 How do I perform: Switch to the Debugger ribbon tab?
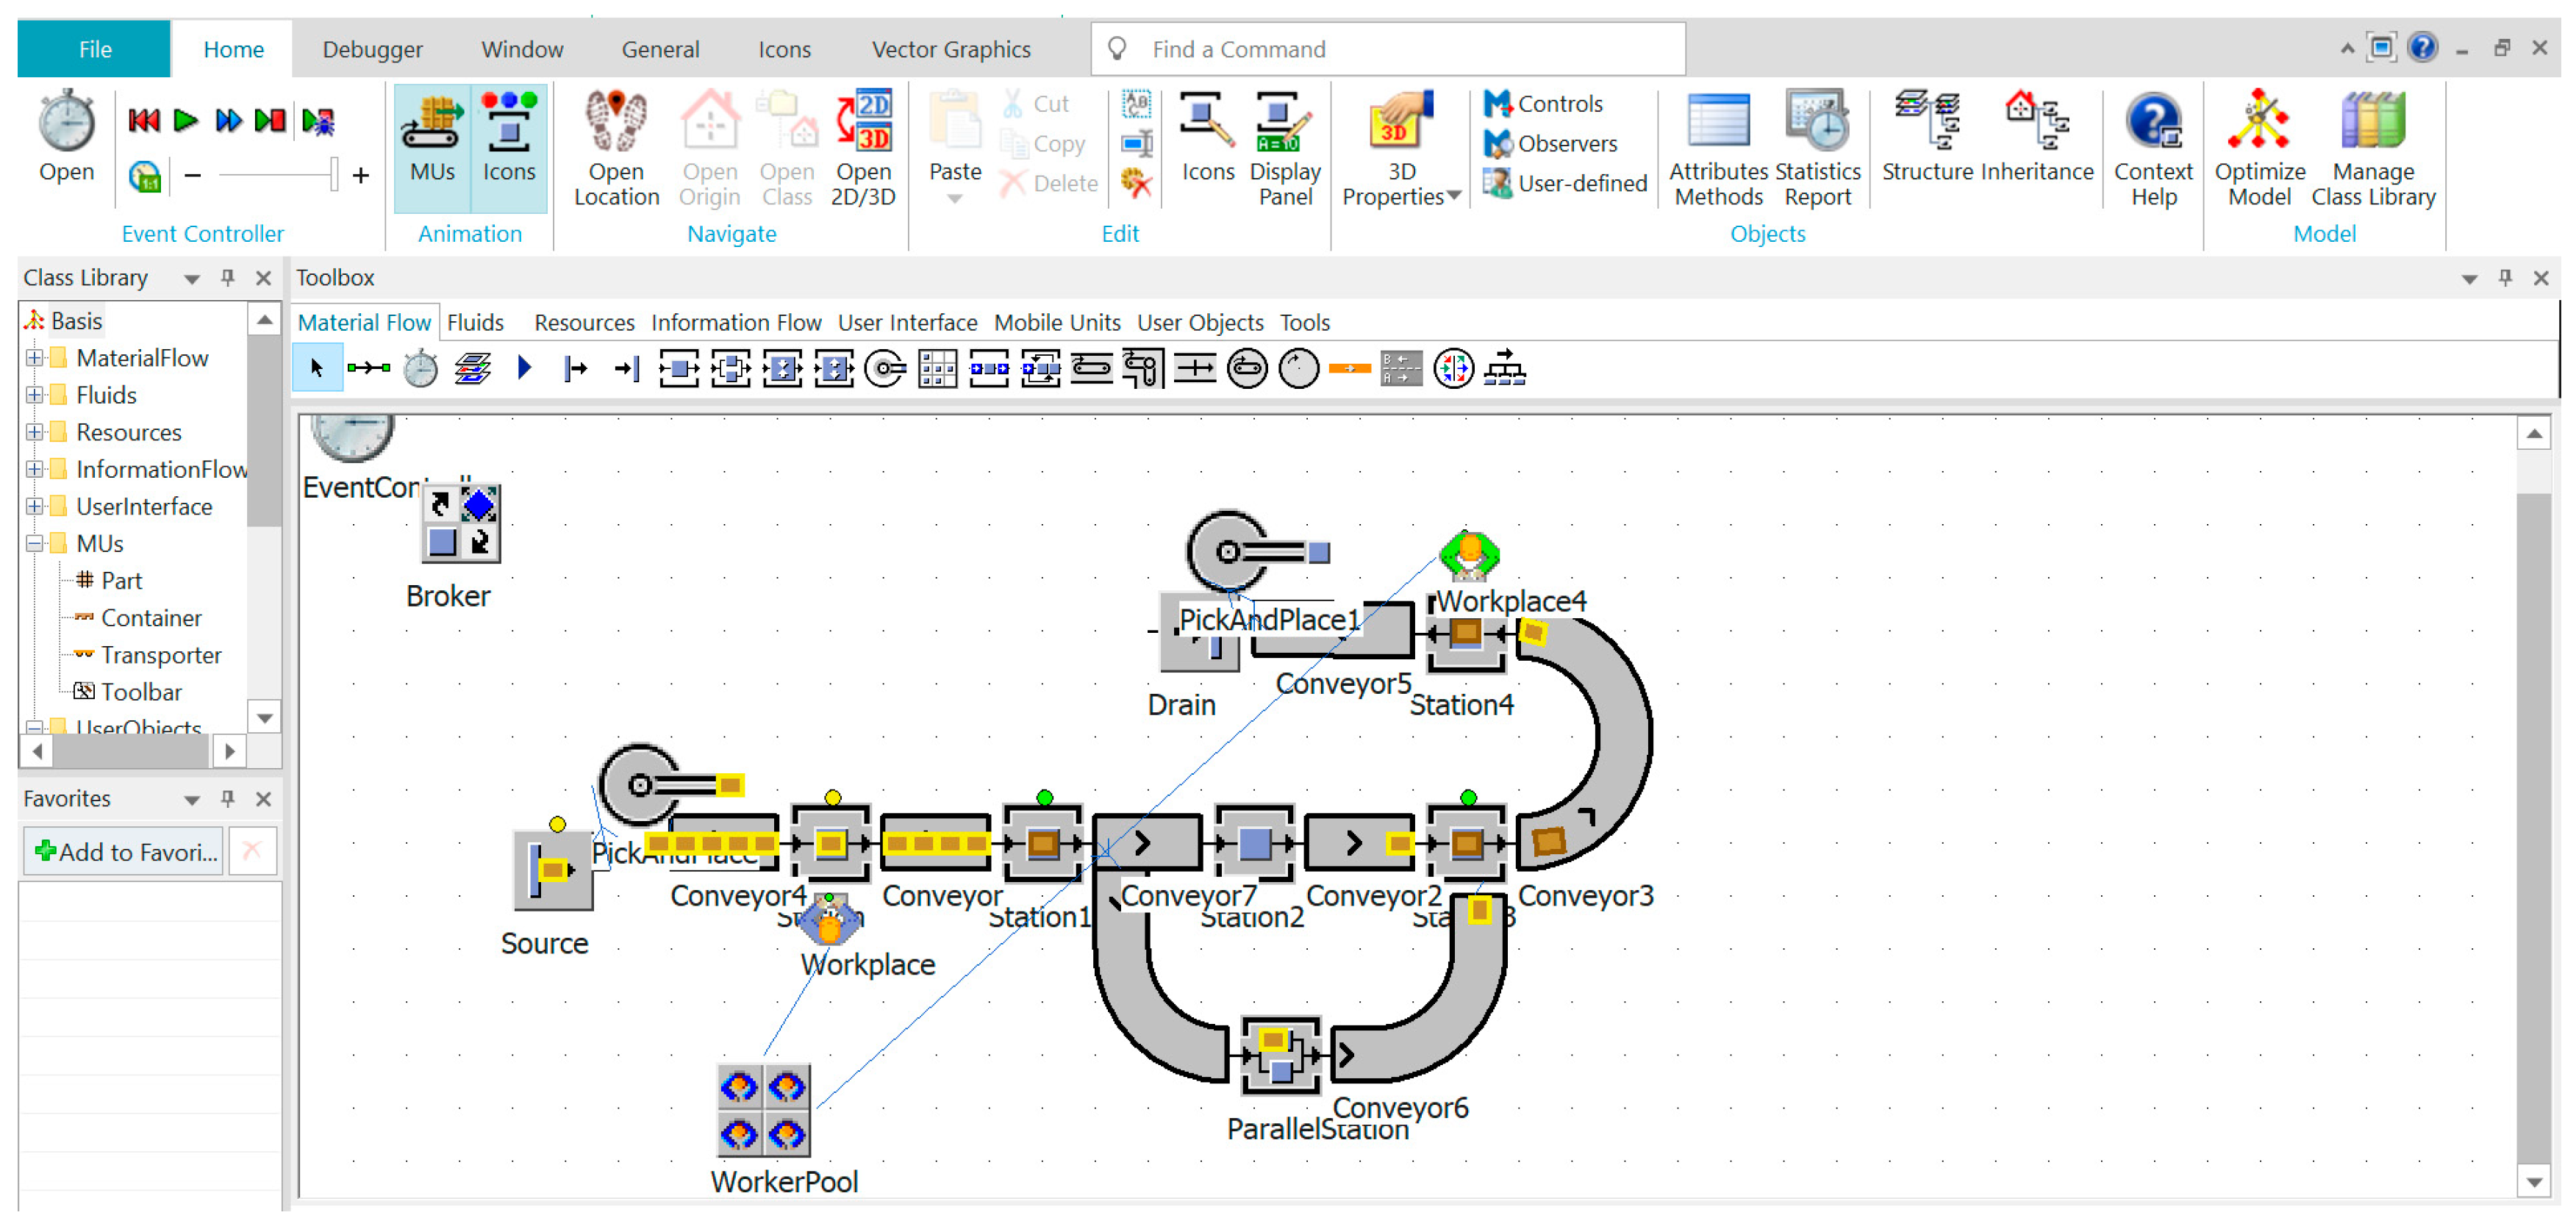tap(372, 49)
